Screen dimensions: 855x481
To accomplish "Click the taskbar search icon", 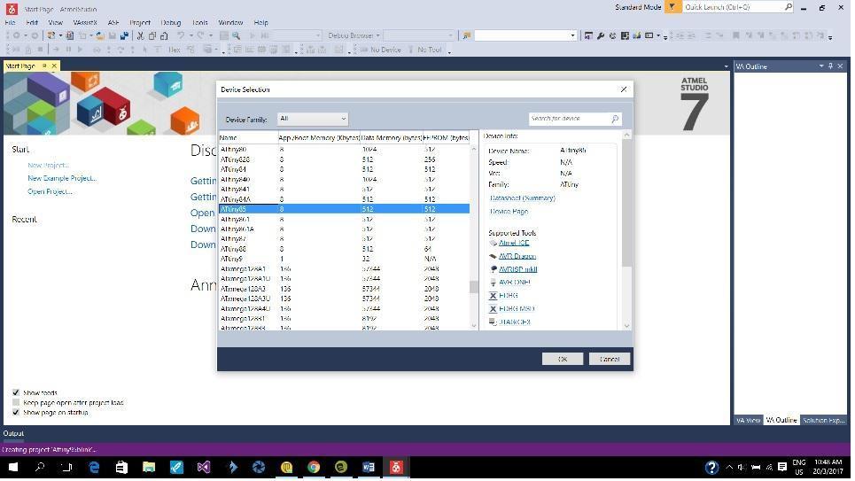I will pyautogui.click(x=40, y=468).
